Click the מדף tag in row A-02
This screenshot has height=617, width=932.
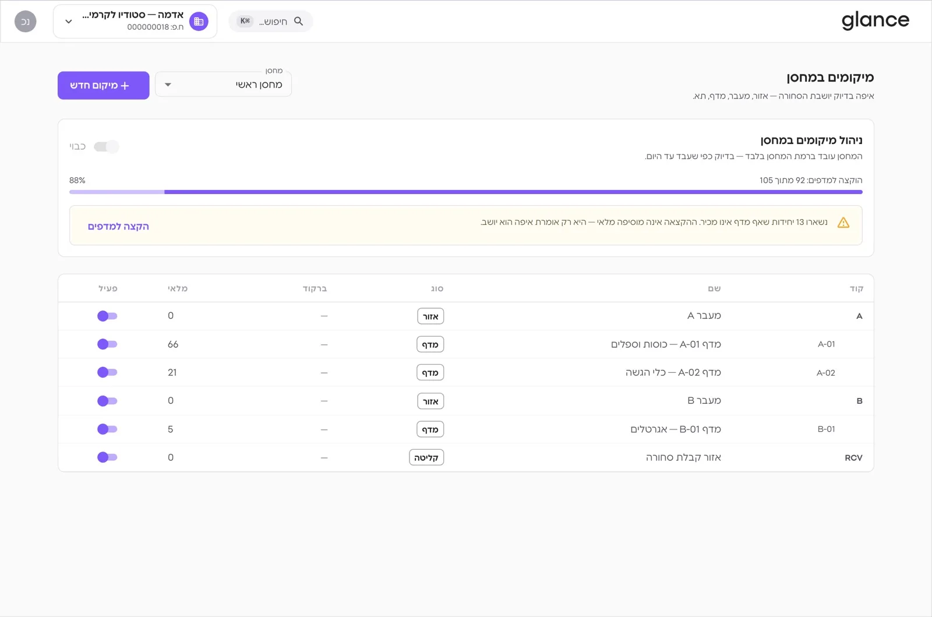click(430, 373)
